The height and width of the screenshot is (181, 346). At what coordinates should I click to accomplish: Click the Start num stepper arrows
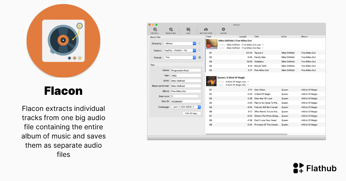(x=200, y=96)
